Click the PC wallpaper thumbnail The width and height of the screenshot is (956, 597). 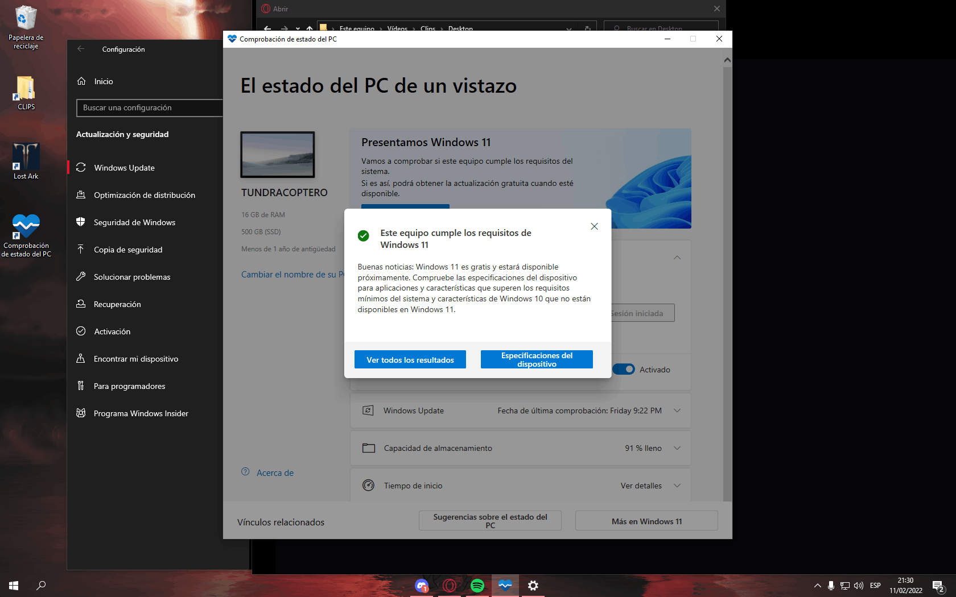(x=278, y=155)
